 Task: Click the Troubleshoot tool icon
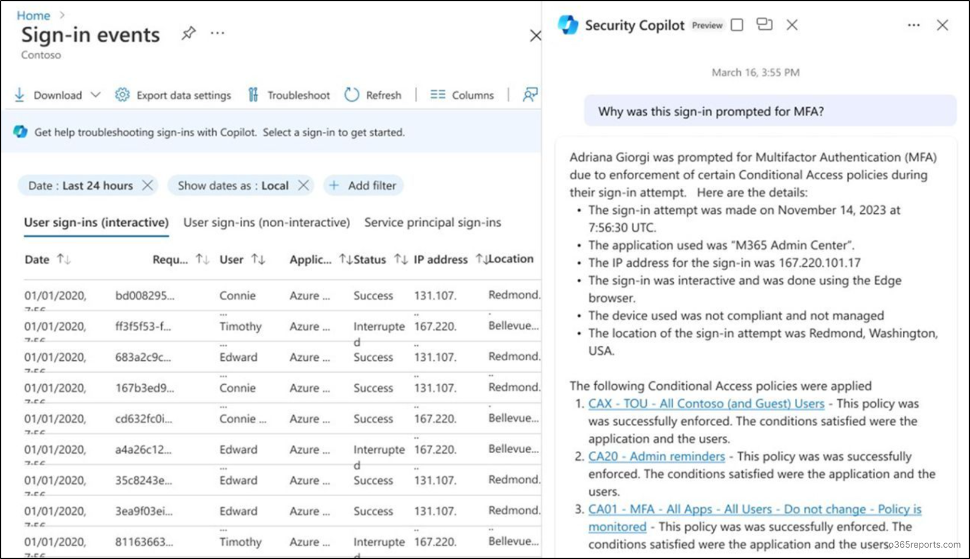click(x=253, y=95)
